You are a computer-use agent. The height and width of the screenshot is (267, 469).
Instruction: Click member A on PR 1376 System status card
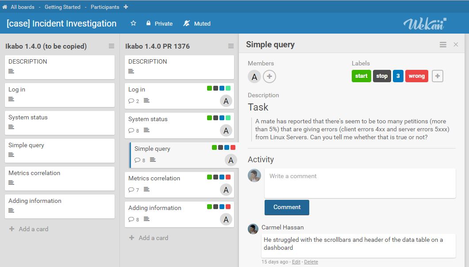226,131
